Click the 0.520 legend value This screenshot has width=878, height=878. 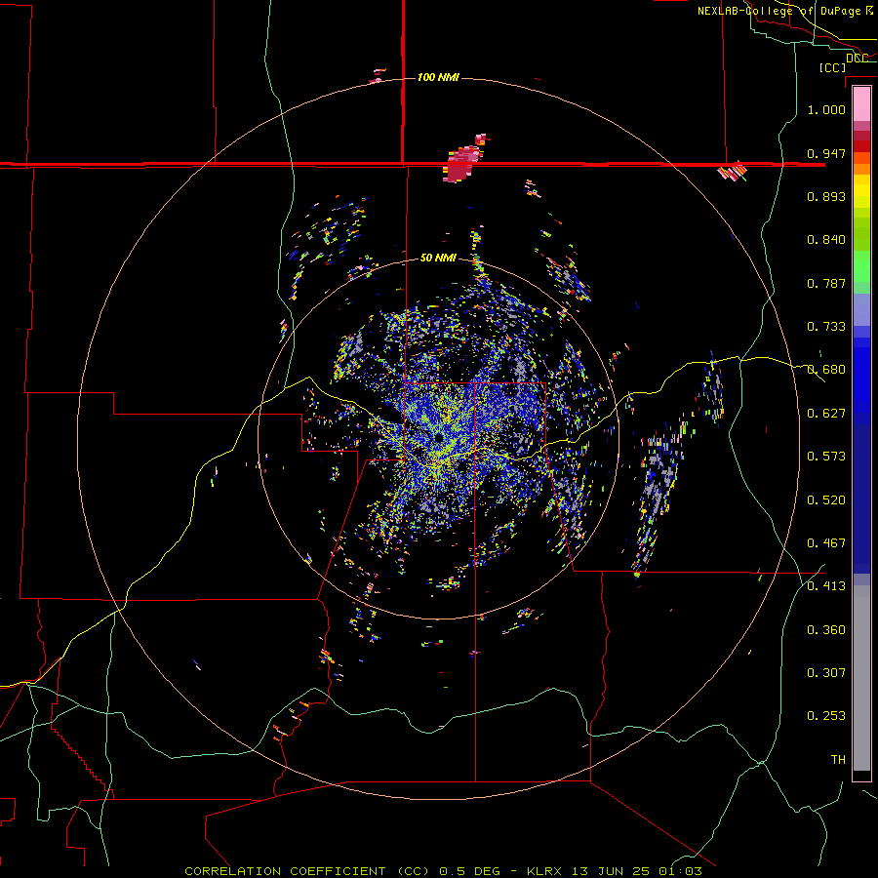(x=826, y=500)
